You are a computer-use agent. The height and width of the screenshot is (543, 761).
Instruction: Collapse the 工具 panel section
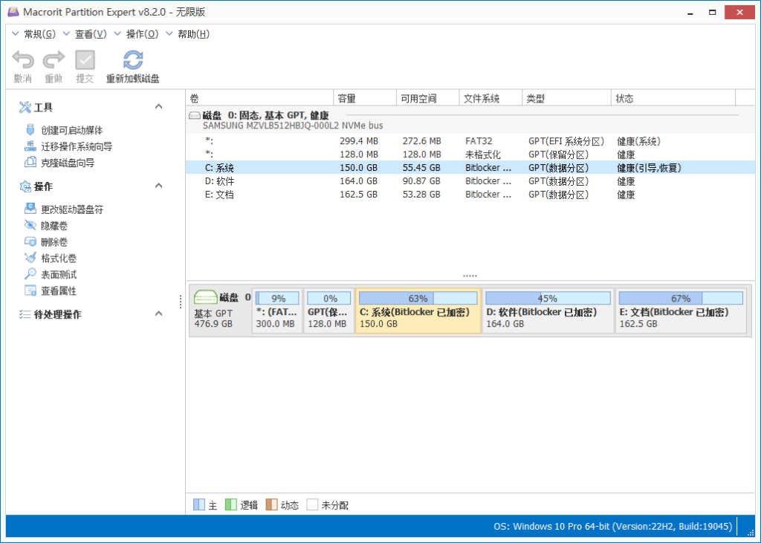[159, 106]
